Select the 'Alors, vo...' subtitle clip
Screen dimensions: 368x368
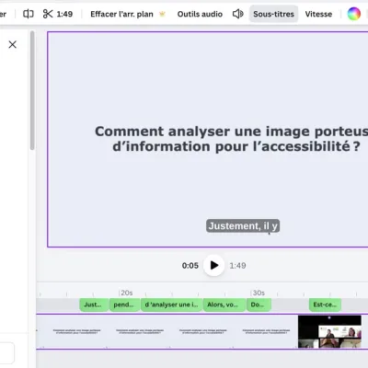(224, 305)
